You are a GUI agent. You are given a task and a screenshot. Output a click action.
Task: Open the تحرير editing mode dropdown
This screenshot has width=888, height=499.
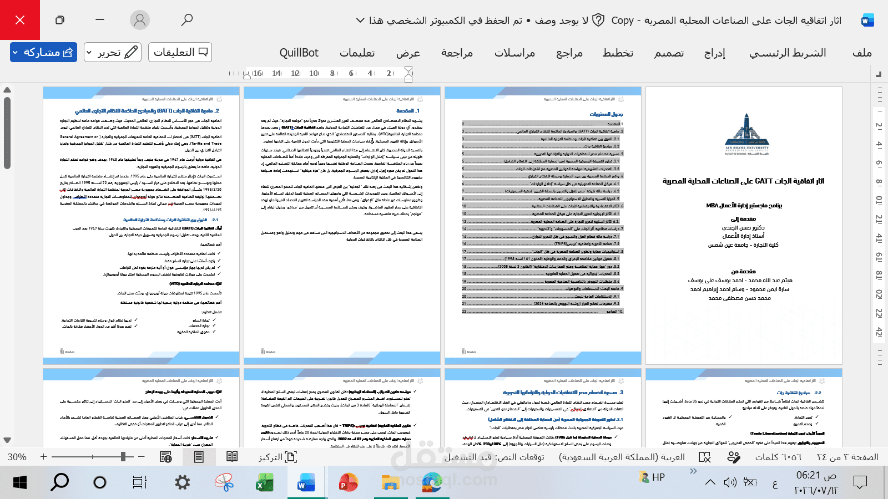coord(113,52)
